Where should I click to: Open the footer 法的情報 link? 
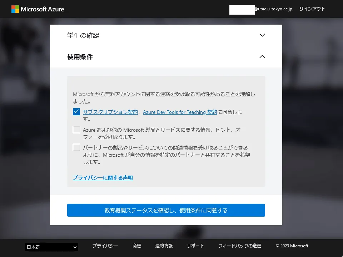pyautogui.click(x=164, y=246)
